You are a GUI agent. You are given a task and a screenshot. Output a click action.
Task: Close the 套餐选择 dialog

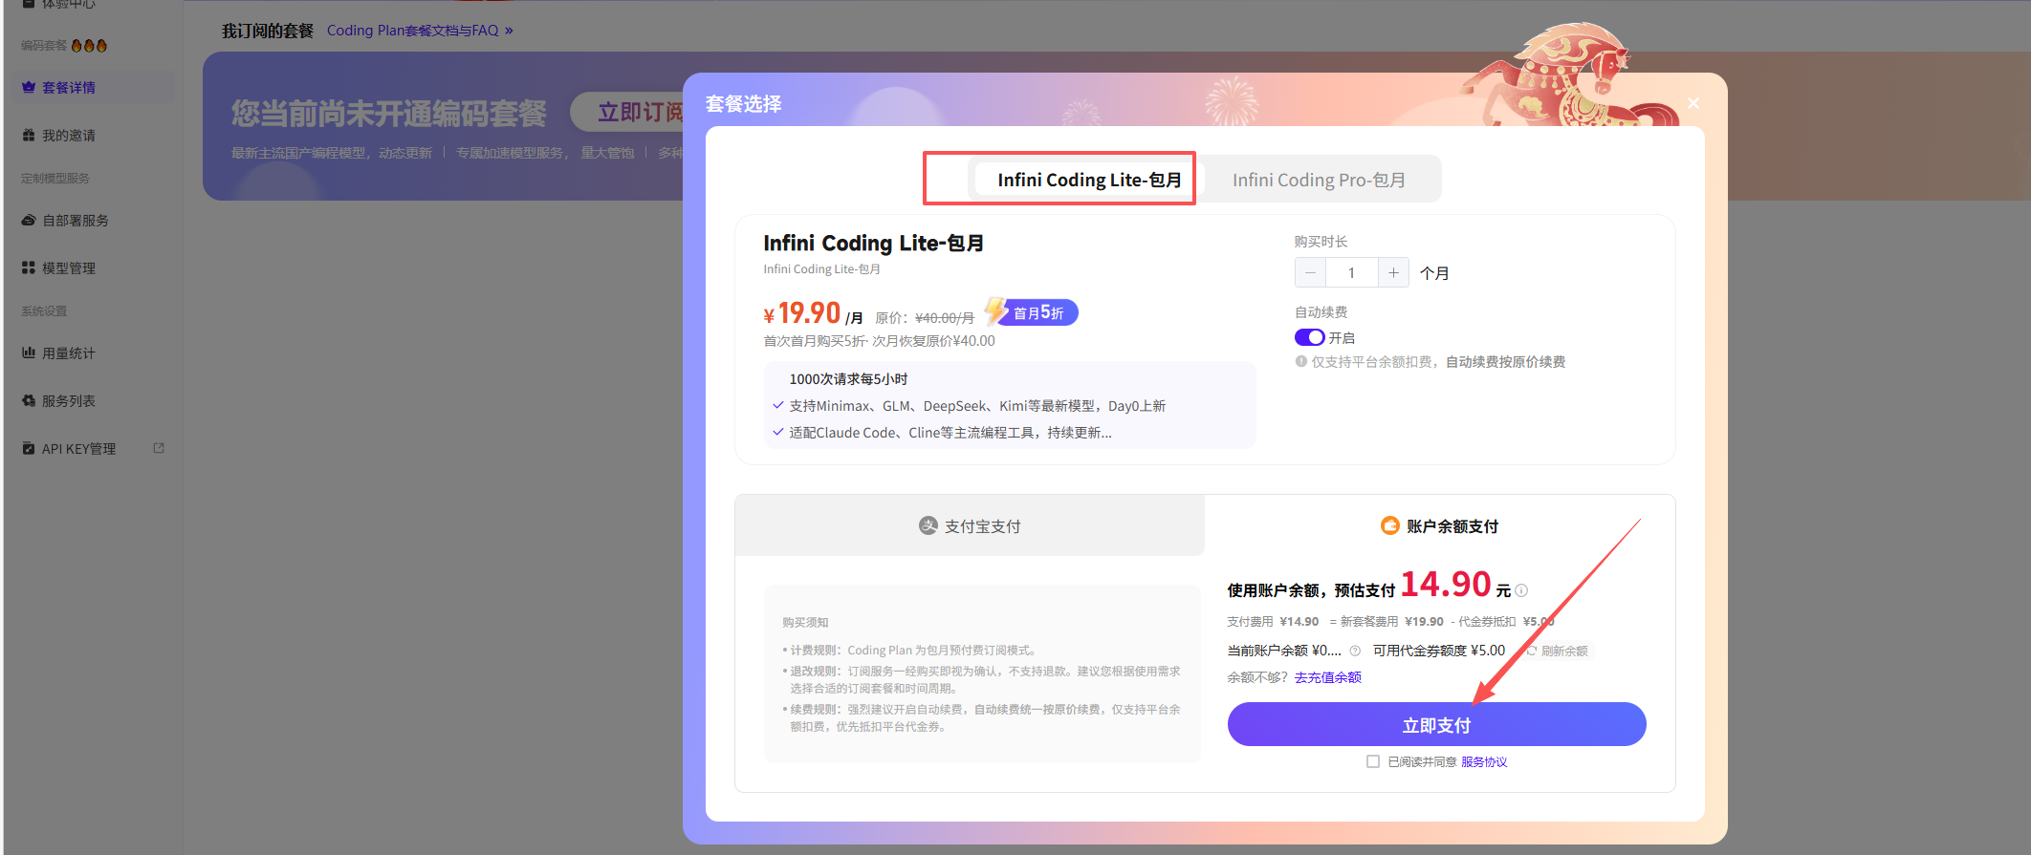click(x=1693, y=103)
